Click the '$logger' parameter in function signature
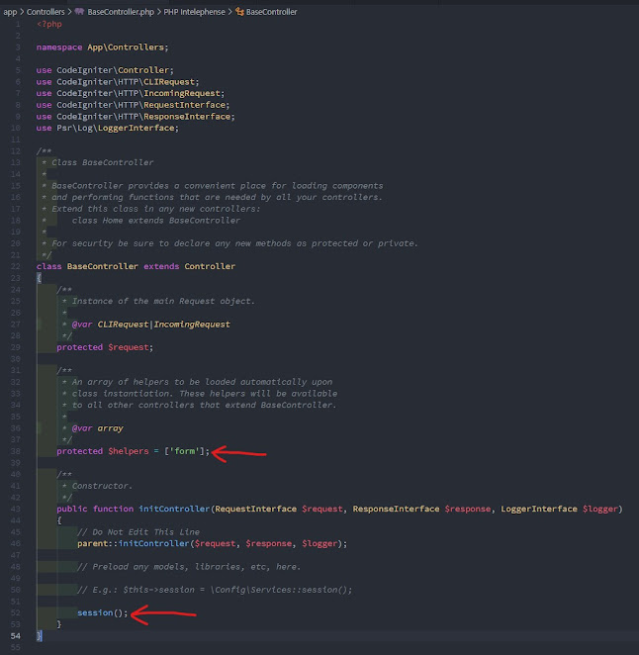 [600, 510]
